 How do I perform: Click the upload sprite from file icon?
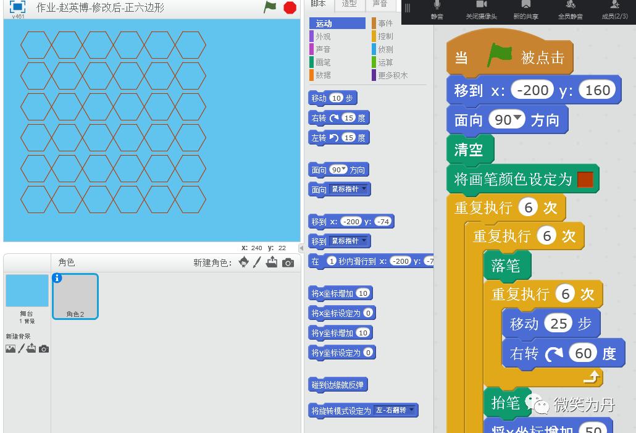click(272, 263)
